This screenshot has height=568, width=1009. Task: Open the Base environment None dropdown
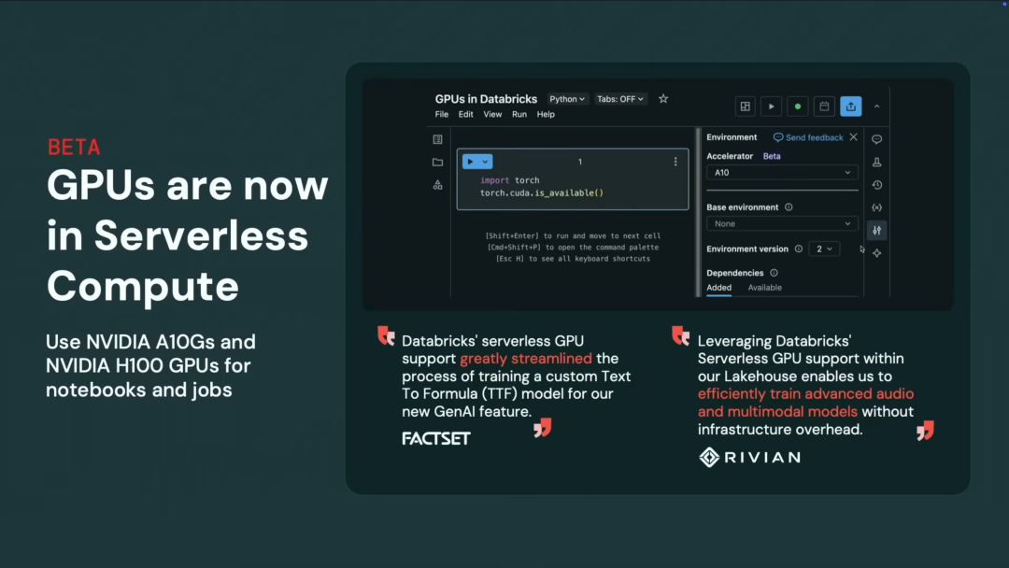[782, 224]
